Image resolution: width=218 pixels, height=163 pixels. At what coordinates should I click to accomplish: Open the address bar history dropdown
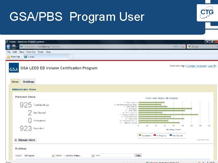click(x=174, y=47)
